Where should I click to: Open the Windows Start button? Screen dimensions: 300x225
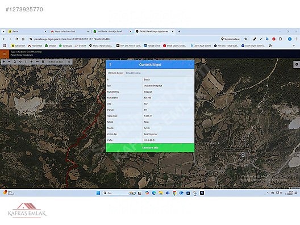(x=98, y=193)
